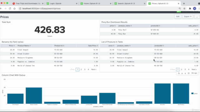Open the browser extensions puzzle icon

click(x=190, y=8)
